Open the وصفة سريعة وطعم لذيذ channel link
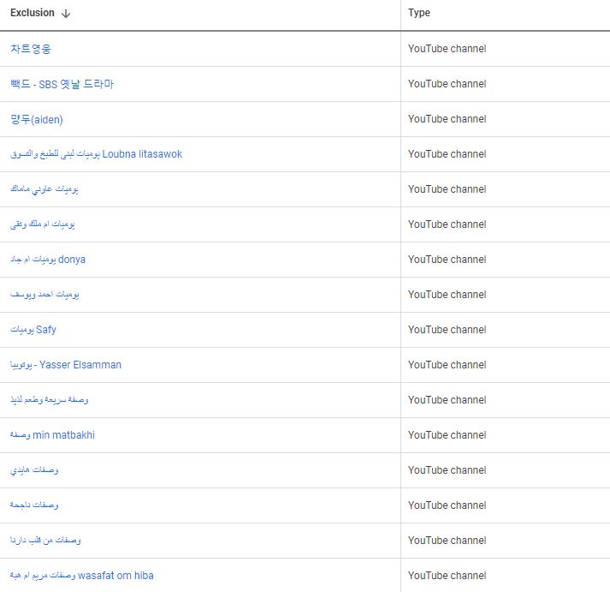 [x=50, y=400]
